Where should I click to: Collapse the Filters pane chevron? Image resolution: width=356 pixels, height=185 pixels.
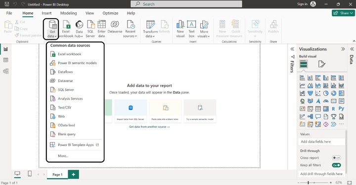tap(292, 49)
